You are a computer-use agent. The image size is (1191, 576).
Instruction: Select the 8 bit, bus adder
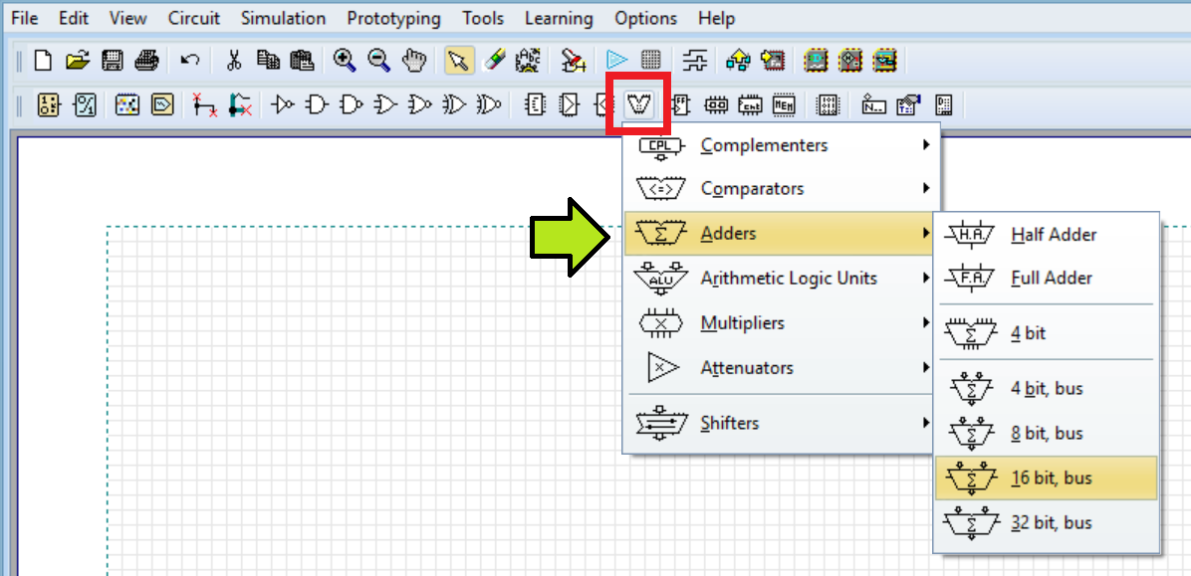tap(1046, 434)
